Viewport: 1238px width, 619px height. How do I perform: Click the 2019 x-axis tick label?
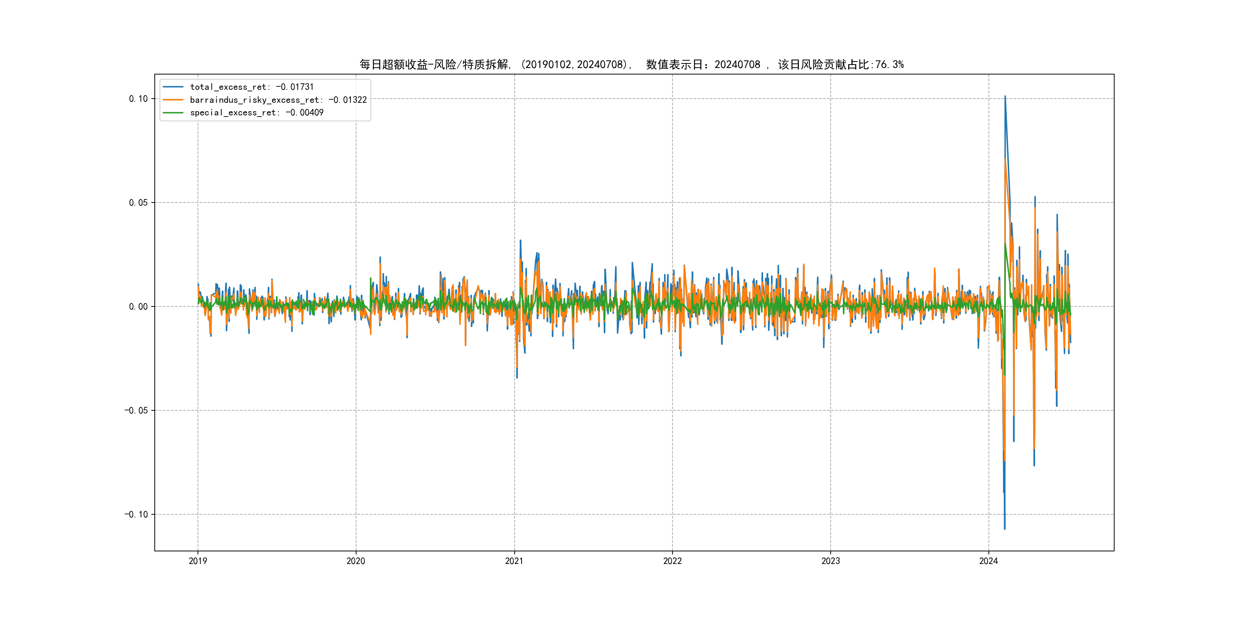[198, 561]
